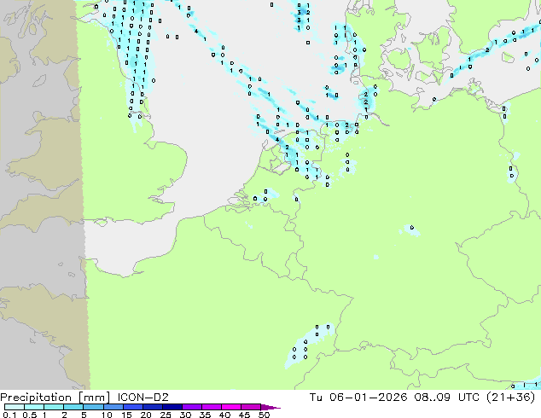Click the '(21+36)' forecast run text
Image resolution: width=541 pixels, height=418 pixels.
tap(510, 398)
